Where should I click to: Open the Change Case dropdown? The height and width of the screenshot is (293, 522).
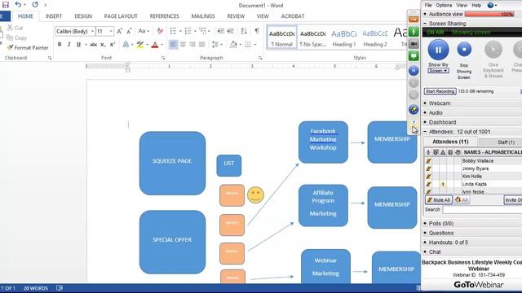pos(144,31)
